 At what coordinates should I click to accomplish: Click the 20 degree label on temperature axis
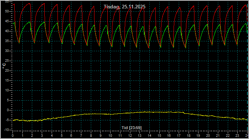coord(7,71)
